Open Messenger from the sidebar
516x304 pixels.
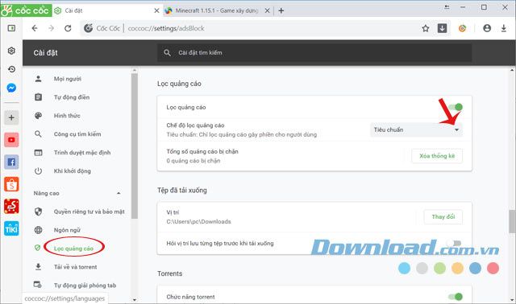[11, 88]
